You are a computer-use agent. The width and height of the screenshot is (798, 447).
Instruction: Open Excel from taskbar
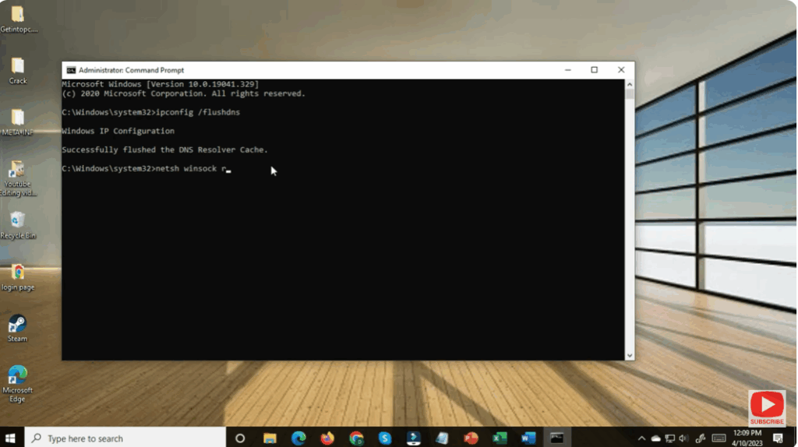pyautogui.click(x=500, y=438)
